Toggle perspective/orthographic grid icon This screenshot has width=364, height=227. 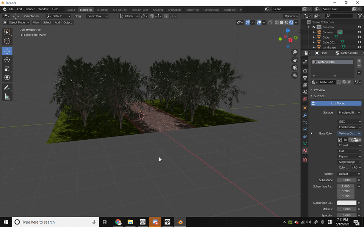pyautogui.click(x=295, y=76)
